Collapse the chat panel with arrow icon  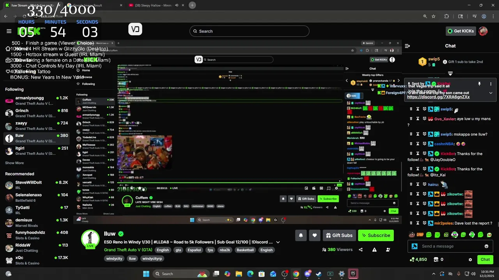click(407, 46)
